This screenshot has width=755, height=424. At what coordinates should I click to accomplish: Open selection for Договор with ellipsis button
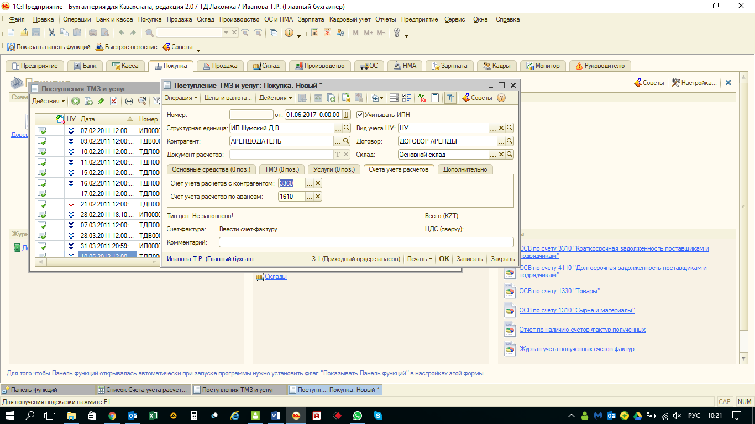click(501, 141)
